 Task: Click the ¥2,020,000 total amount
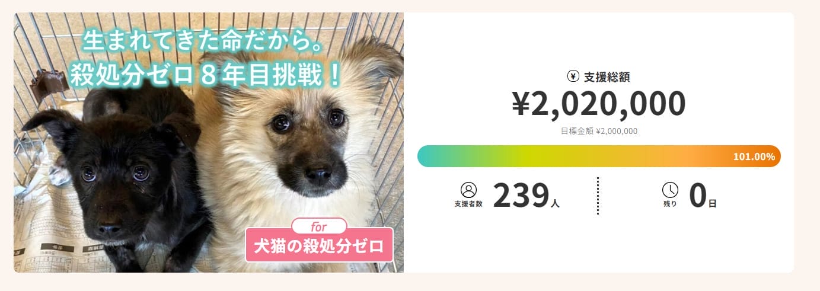599,104
